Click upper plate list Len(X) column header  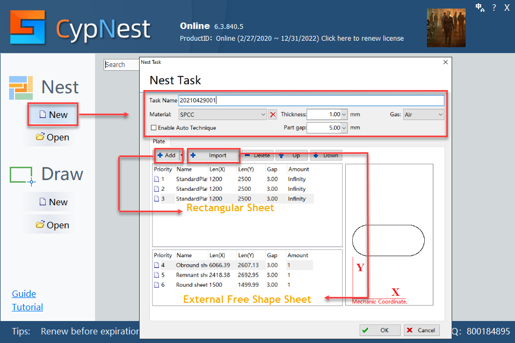(222, 169)
